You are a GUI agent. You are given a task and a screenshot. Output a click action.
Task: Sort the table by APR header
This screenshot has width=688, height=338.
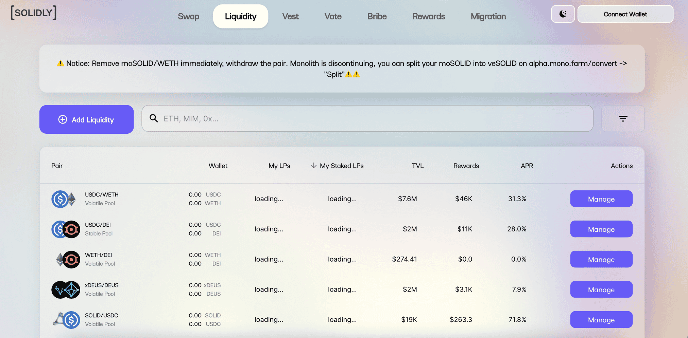click(527, 166)
